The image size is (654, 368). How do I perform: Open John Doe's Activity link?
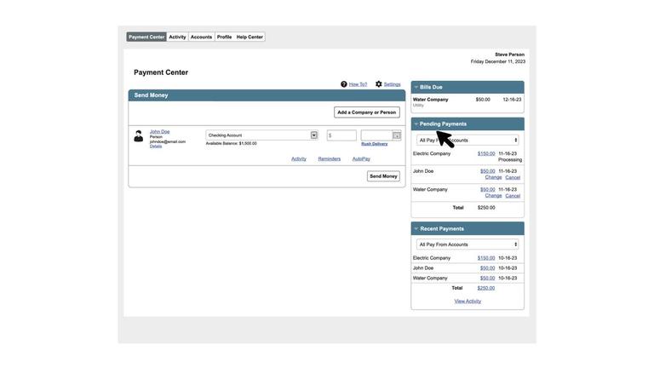299,159
